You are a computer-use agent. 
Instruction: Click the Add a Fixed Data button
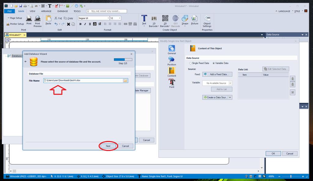click(x=217, y=74)
